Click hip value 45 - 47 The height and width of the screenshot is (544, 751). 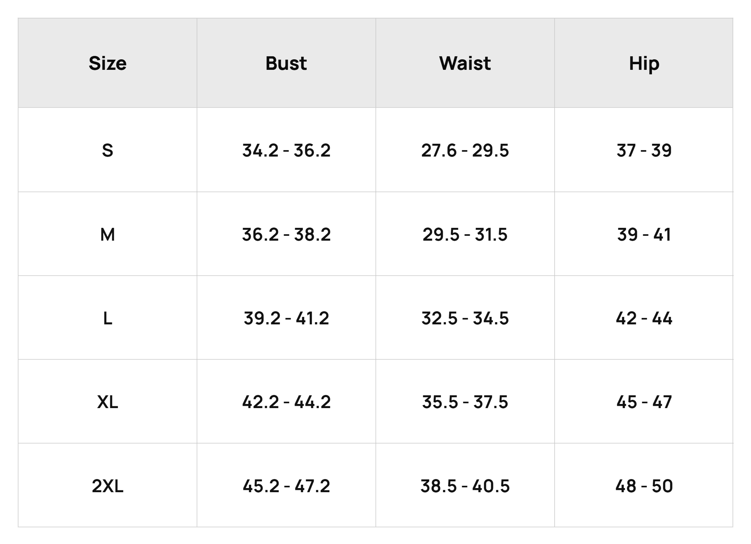tap(644, 402)
